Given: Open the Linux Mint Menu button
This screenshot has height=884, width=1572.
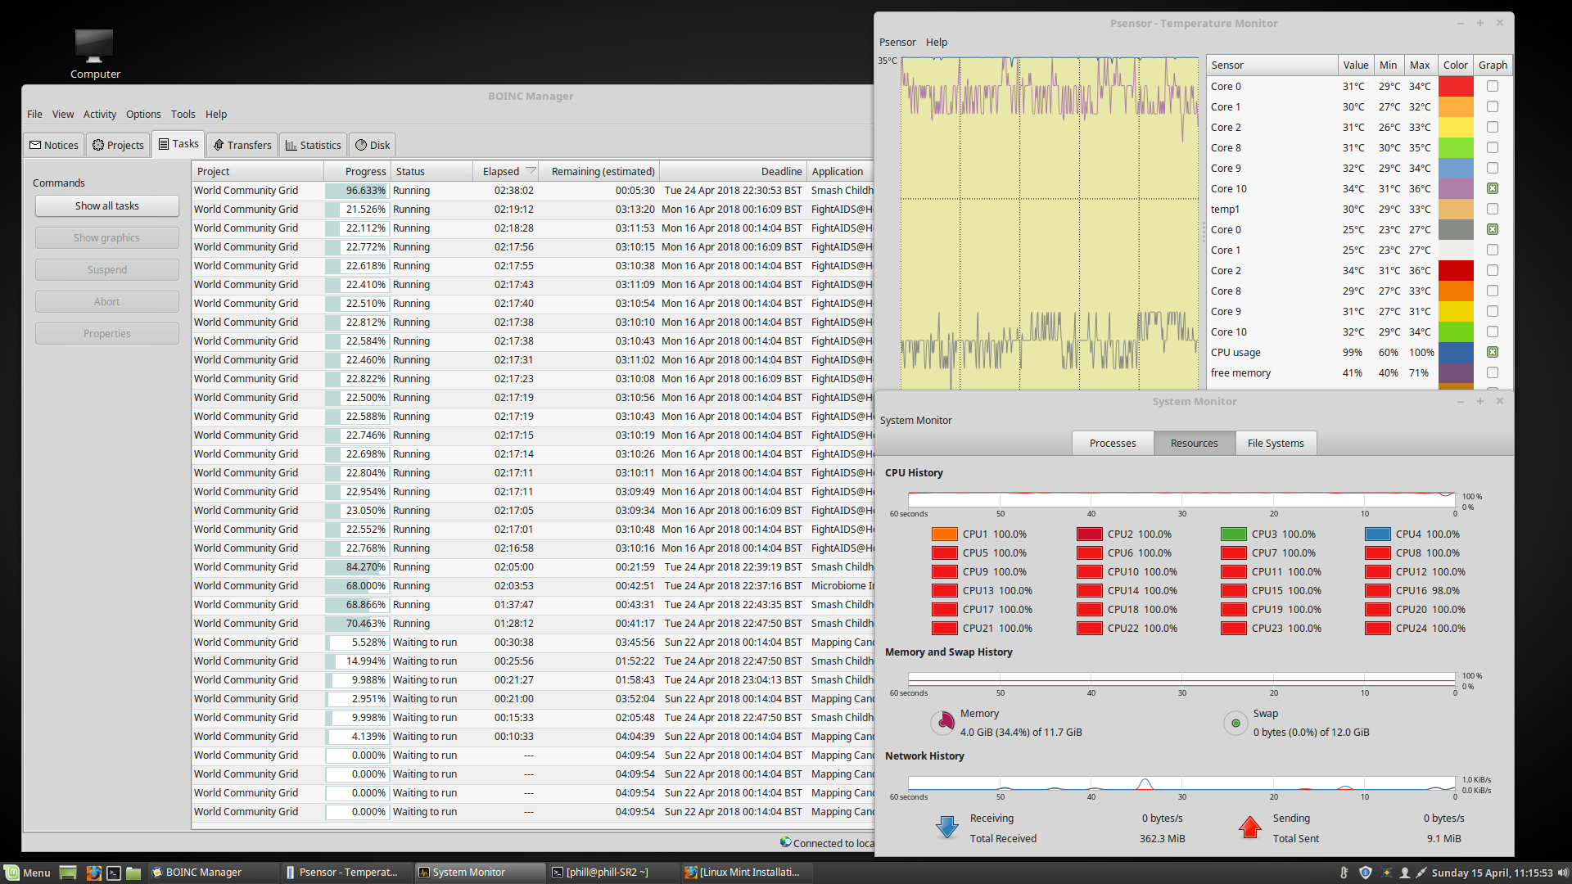Looking at the screenshot, I should [x=28, y=873].
